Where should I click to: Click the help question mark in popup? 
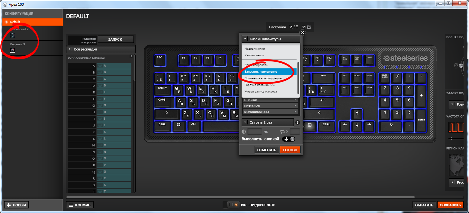pyautogui.click(x=297, y=123)
